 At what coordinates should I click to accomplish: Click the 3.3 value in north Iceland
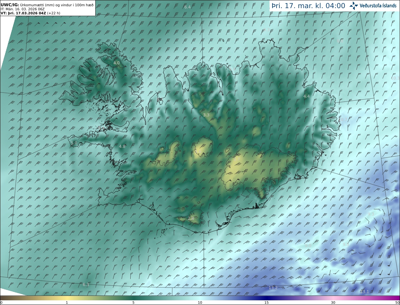coord(206,115)
